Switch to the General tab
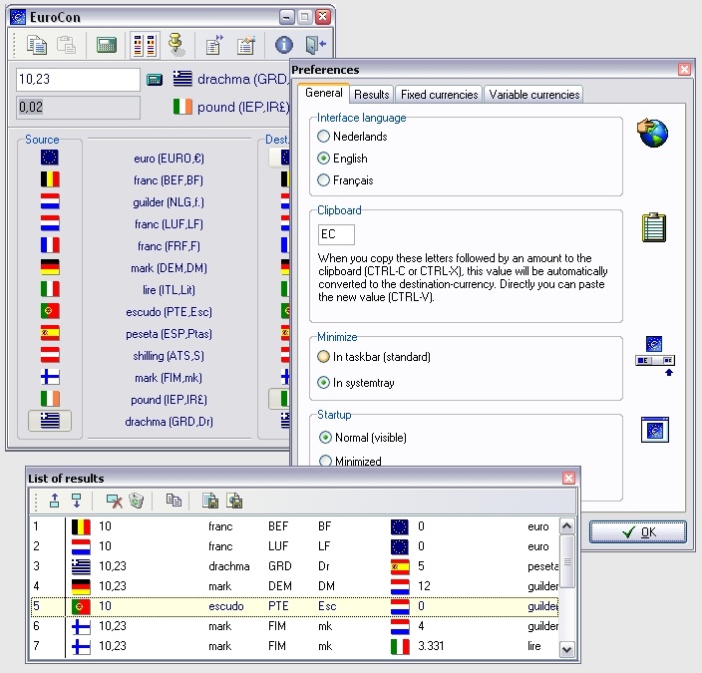The height and width of the screenshot is (673, 702). coord(323,93)
